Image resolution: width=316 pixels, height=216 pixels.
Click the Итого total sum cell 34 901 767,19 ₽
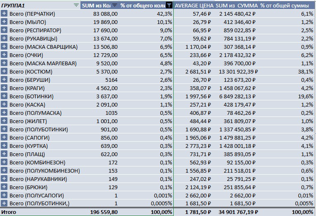[x=236, y=212]
